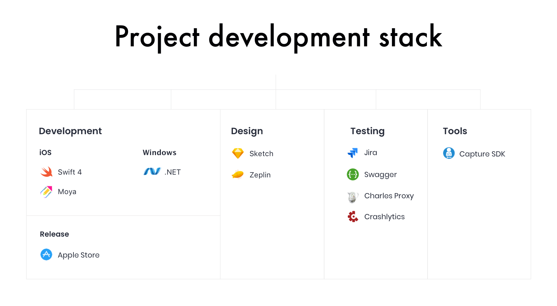
Task: Click the 'Release' subheading
Action: point(54,234)
